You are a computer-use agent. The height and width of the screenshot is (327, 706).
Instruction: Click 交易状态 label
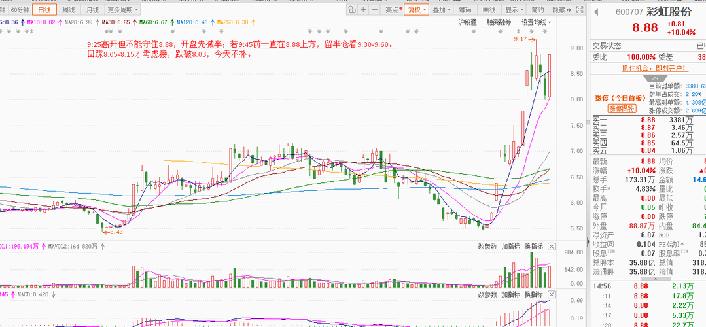[x=607, y=46]
